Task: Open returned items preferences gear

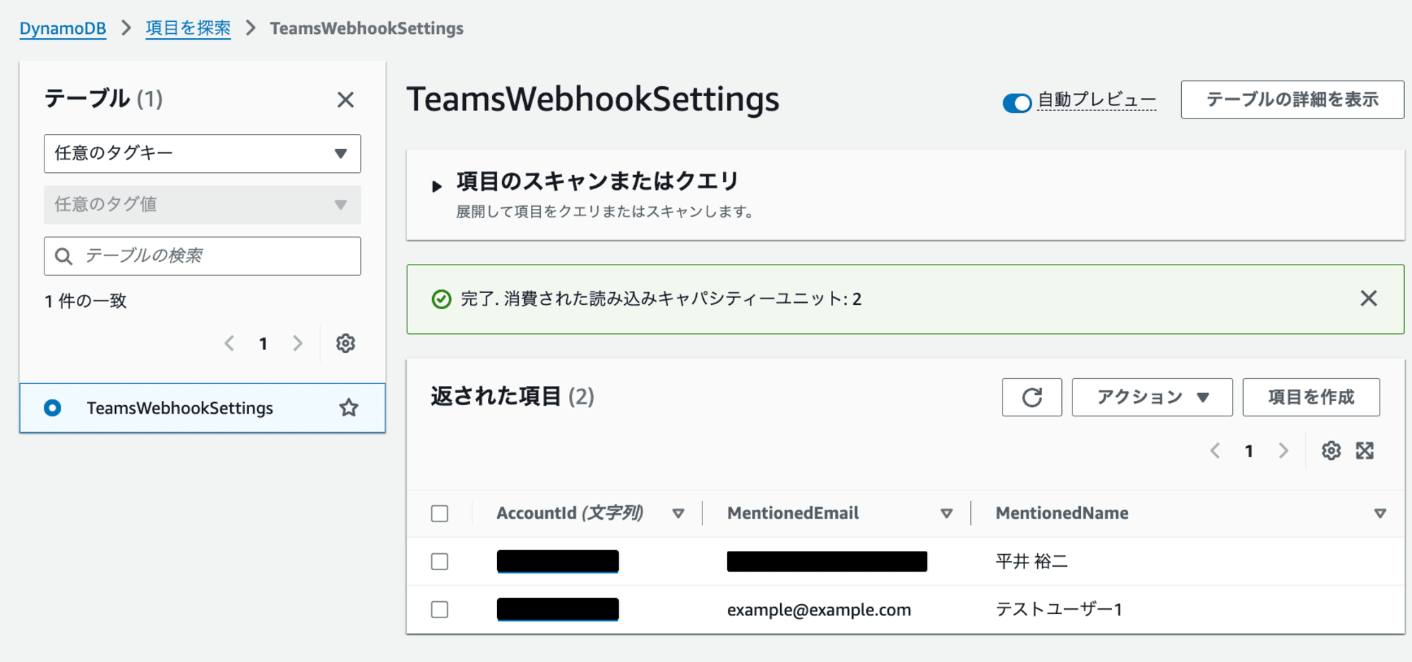Action: [x=1331, y=450]
